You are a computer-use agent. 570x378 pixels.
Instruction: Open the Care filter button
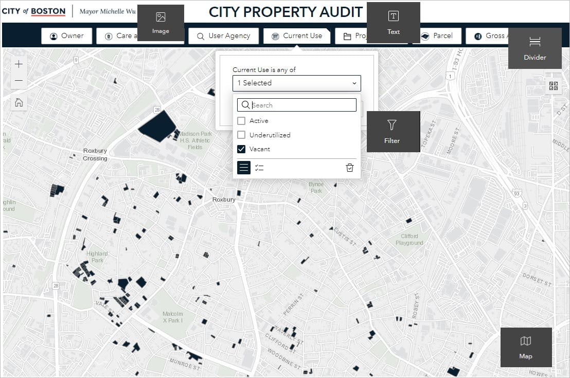point(117,36)
